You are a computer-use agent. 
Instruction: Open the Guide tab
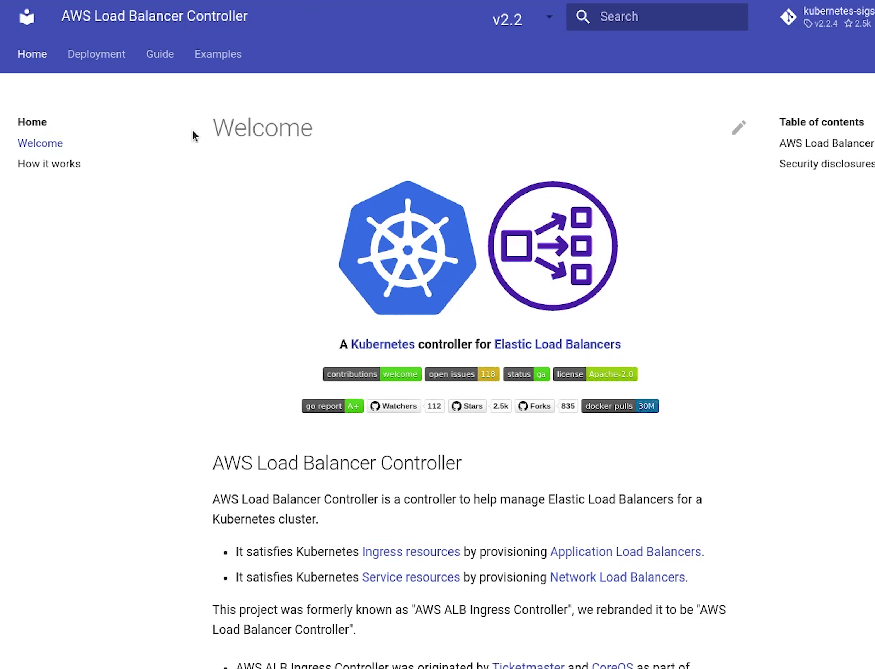point(160,54)
